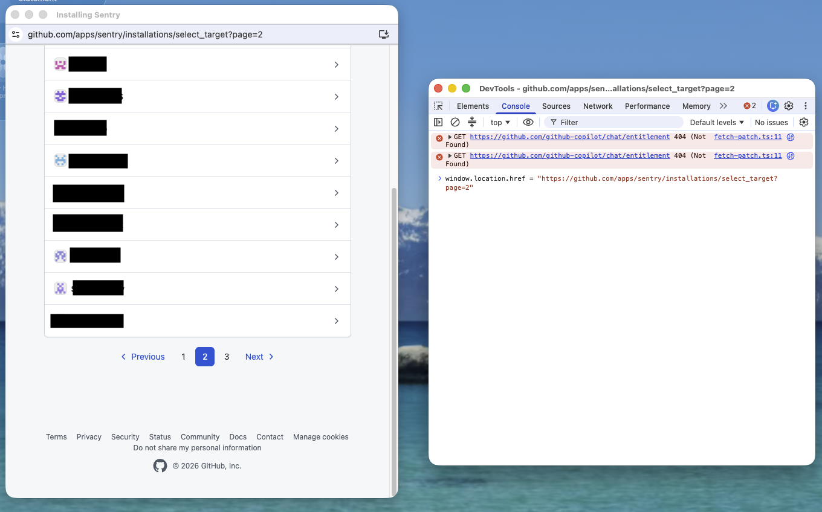Viewport: 822px width, 512px height.
Task: Open the Contact footer link
Action: click(x=270, y=437)
